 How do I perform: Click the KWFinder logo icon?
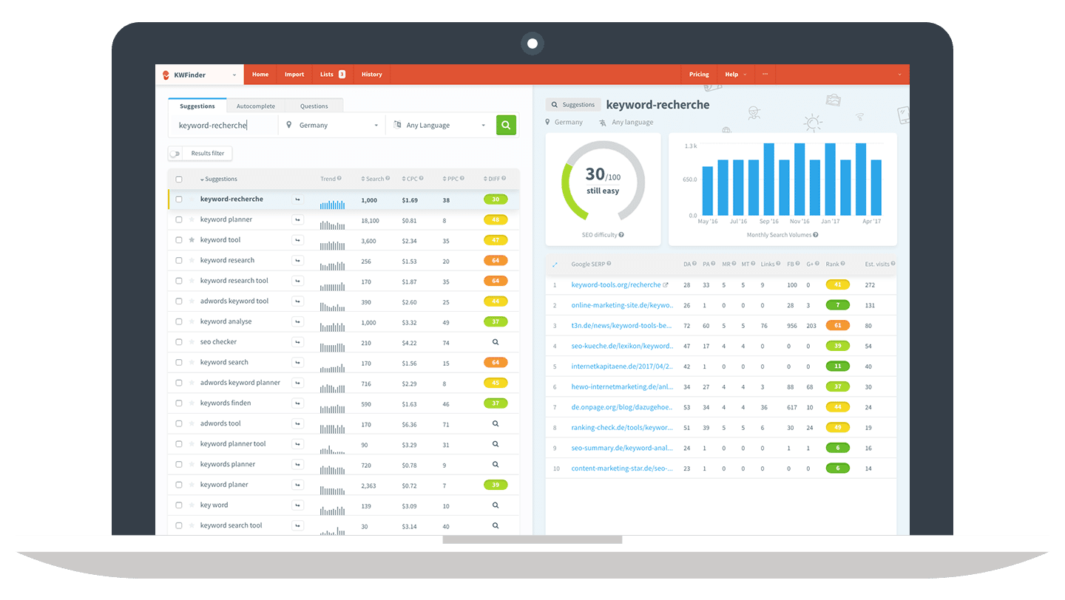coord(166,75)
